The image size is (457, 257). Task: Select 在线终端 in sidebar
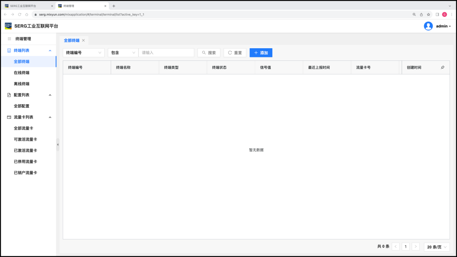(x=22, y=73)
